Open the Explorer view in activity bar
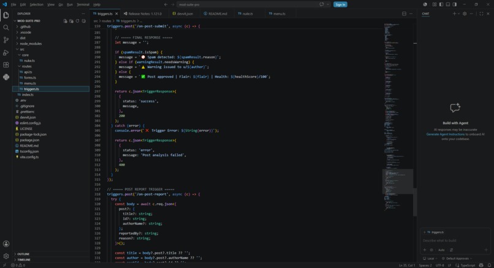 (6, 15)
